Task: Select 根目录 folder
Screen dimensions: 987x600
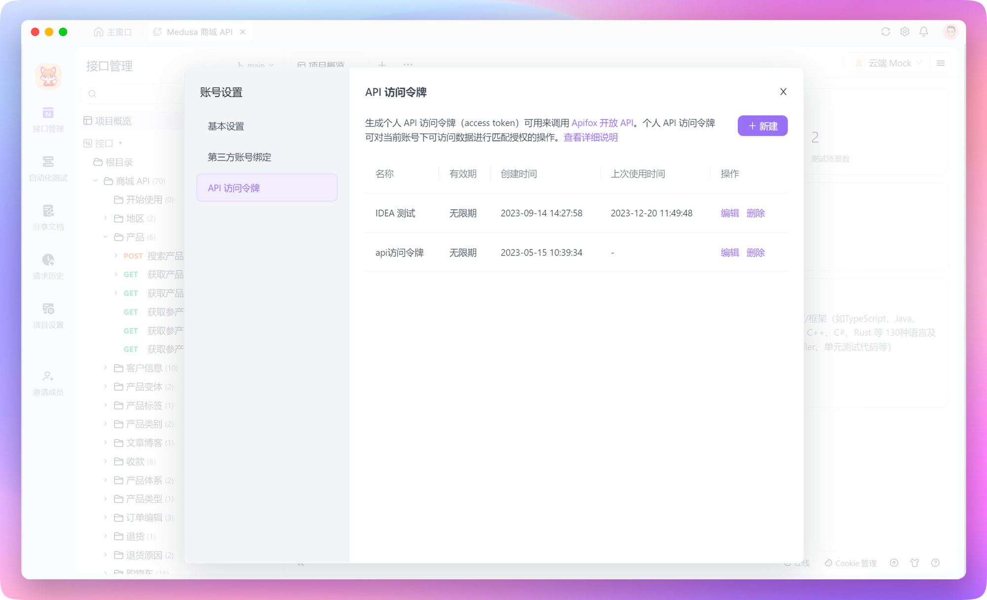Action: coord(119,162)
